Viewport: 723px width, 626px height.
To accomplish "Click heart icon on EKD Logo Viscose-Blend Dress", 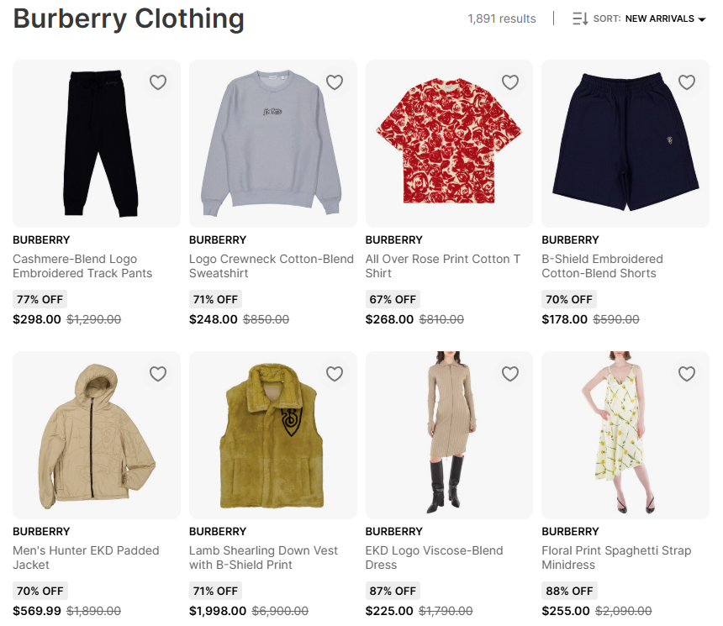I will (510, 374).
